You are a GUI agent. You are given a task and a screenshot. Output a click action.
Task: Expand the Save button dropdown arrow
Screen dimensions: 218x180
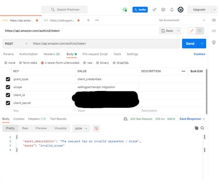coord(178,31)
